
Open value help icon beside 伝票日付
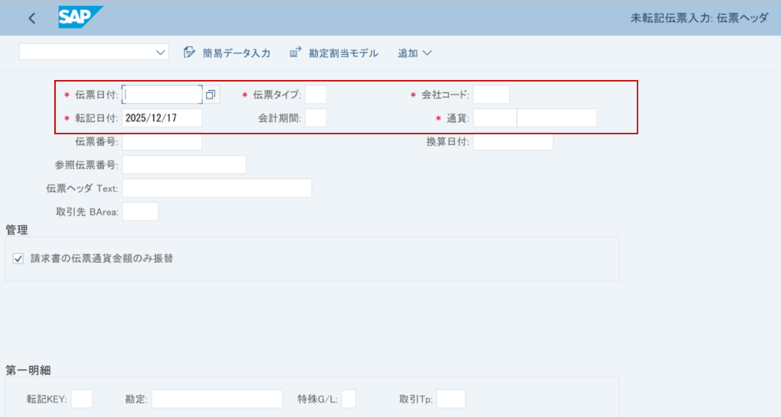211,95
